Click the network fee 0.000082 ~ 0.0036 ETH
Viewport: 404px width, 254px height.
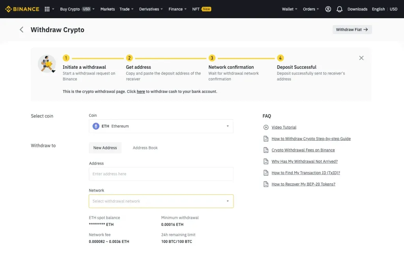click(x=109, y=242)
